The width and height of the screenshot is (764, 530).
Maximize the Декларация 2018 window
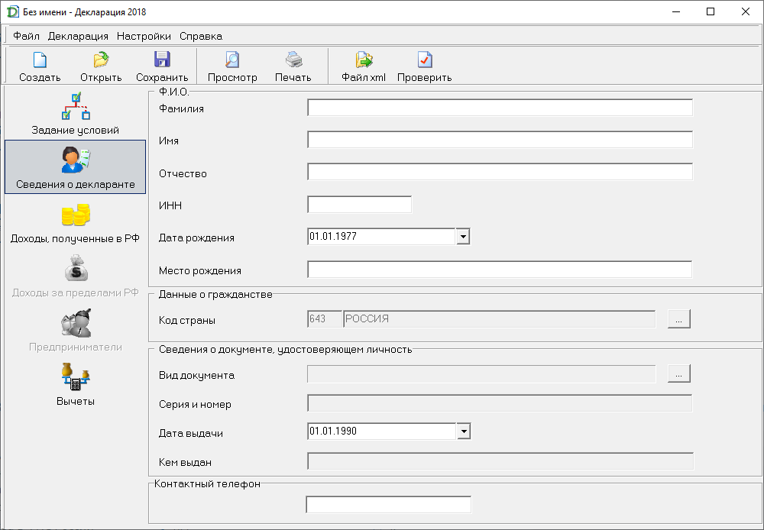click(x=711, y=11)
